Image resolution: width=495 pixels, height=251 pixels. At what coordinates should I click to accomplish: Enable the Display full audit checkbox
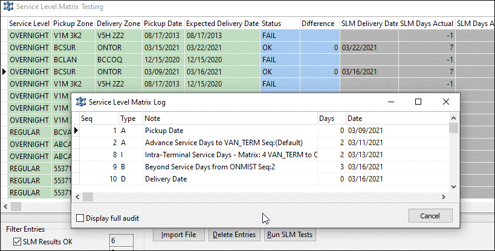[80, 218]
